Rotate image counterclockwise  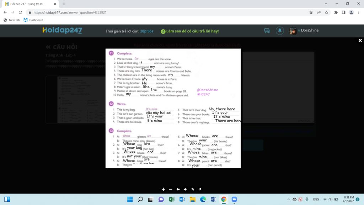[x=193, y=189]
